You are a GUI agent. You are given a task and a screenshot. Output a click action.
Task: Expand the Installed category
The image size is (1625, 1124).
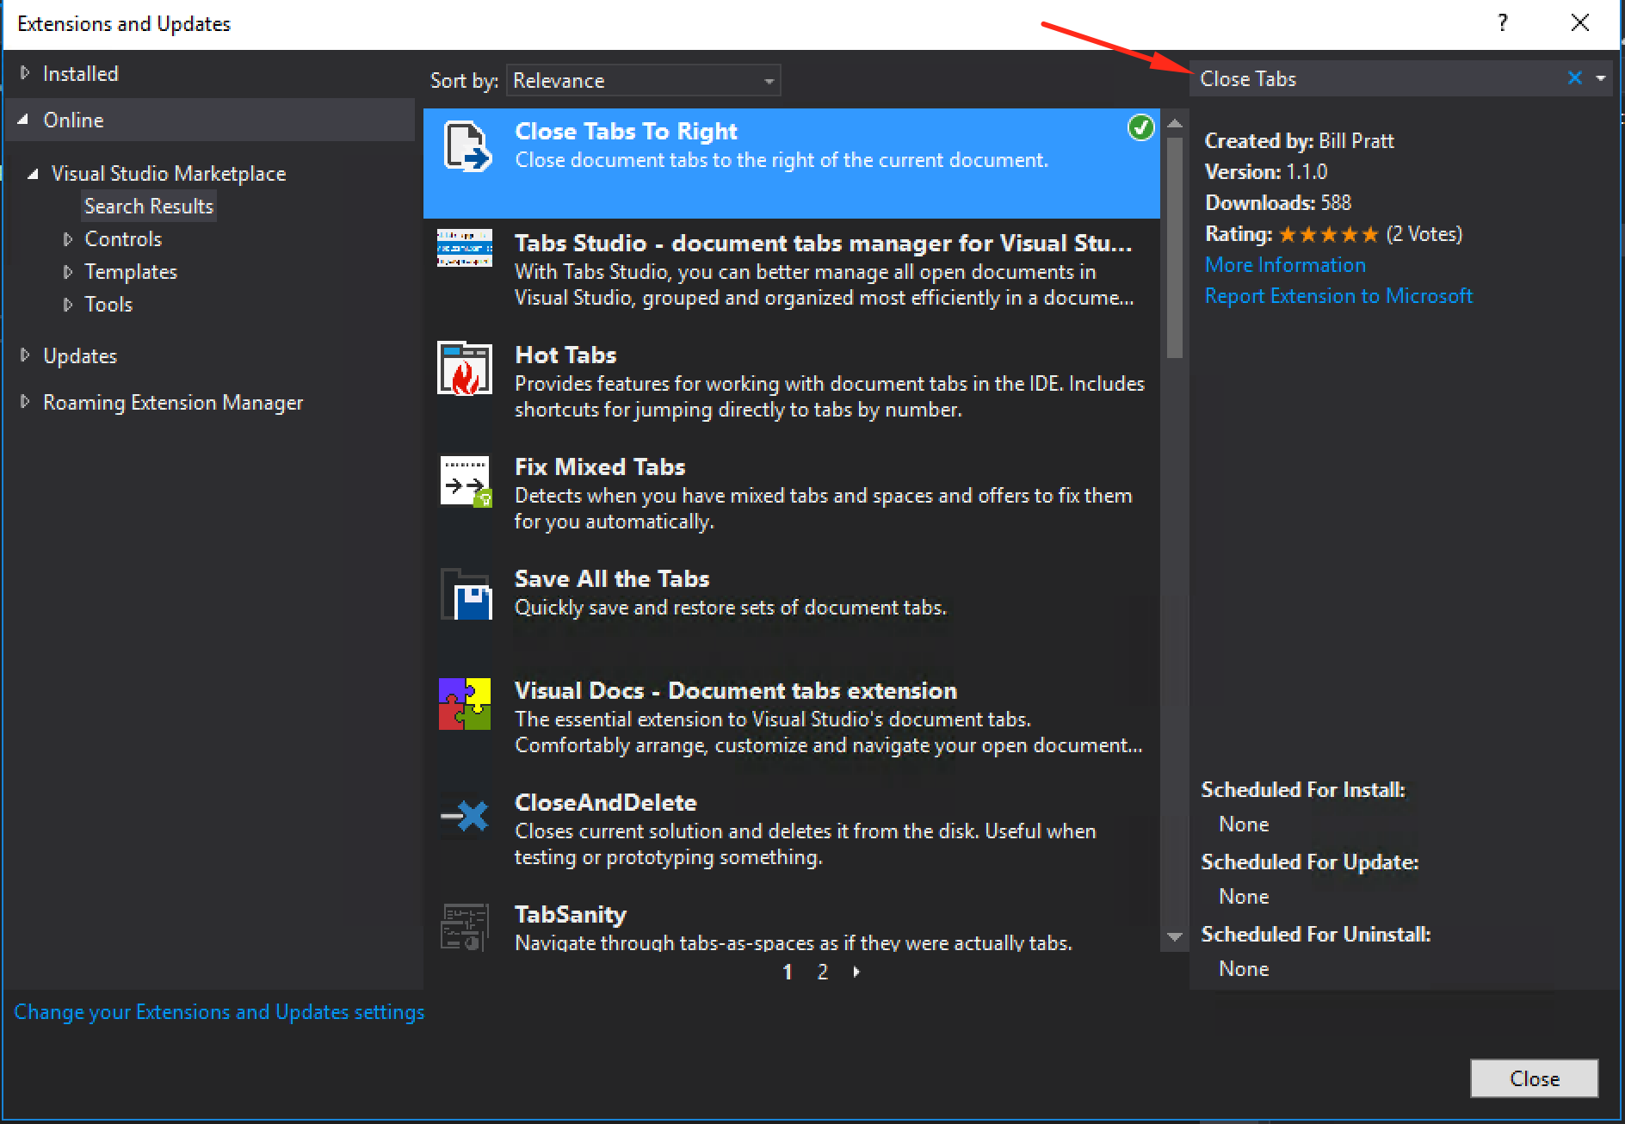(25, 73)
